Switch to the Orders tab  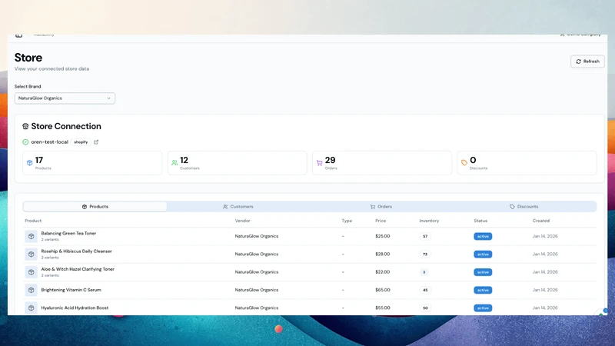pyautogui.click(x=381, y=206)
